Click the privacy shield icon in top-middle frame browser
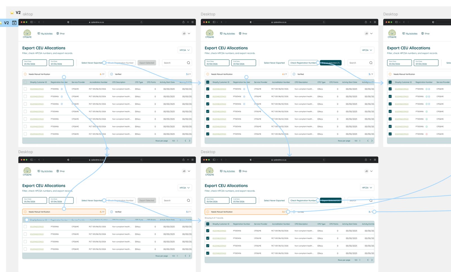The width and height of the screenshot is (451, 272). pos(251,22)
